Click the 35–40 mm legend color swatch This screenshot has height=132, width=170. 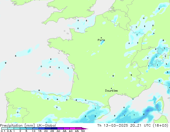point(66,128)
